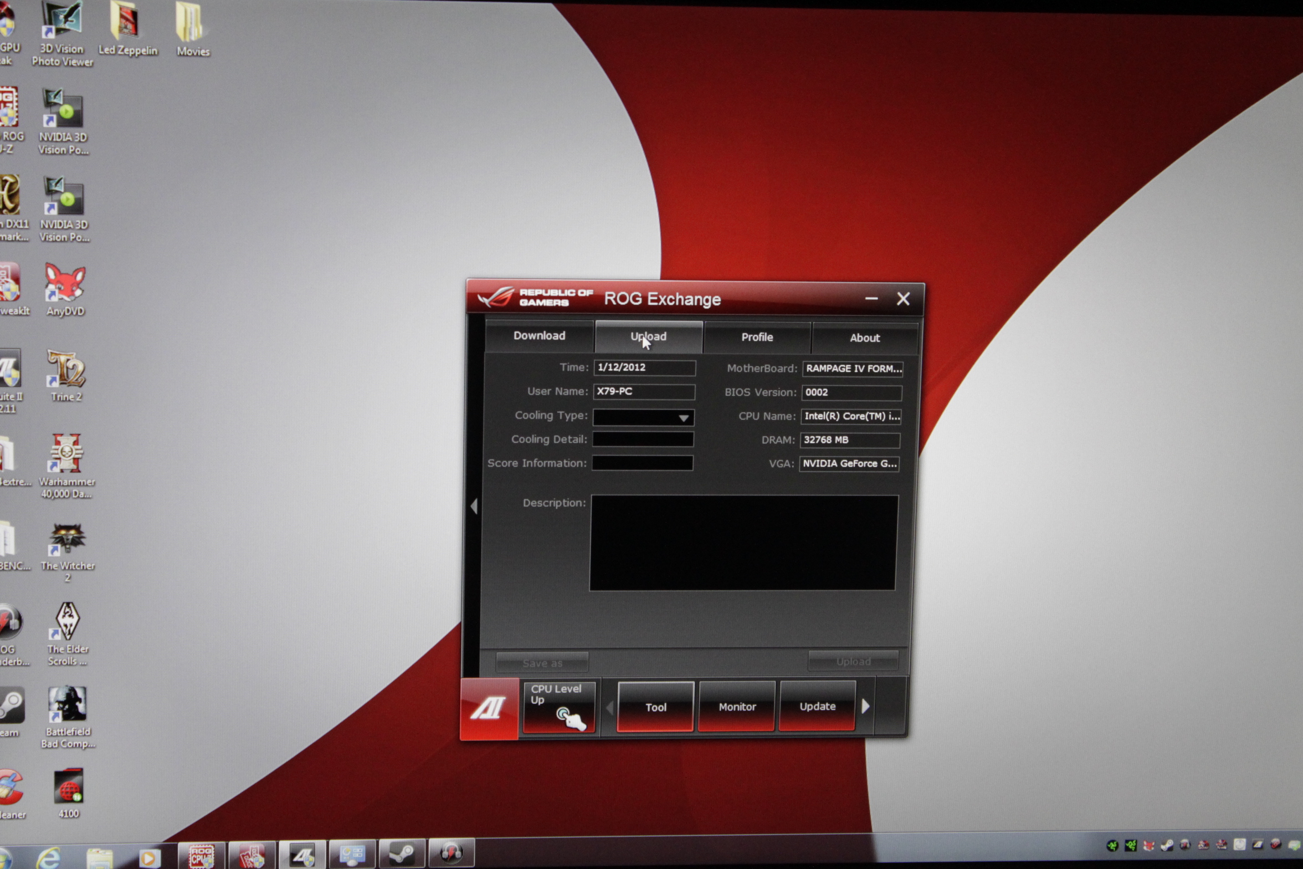Click the VGA field NVIDIA GeForce
Image resolution: width=1303 pixels, height=869 pixels.
[x=849, y=464]
